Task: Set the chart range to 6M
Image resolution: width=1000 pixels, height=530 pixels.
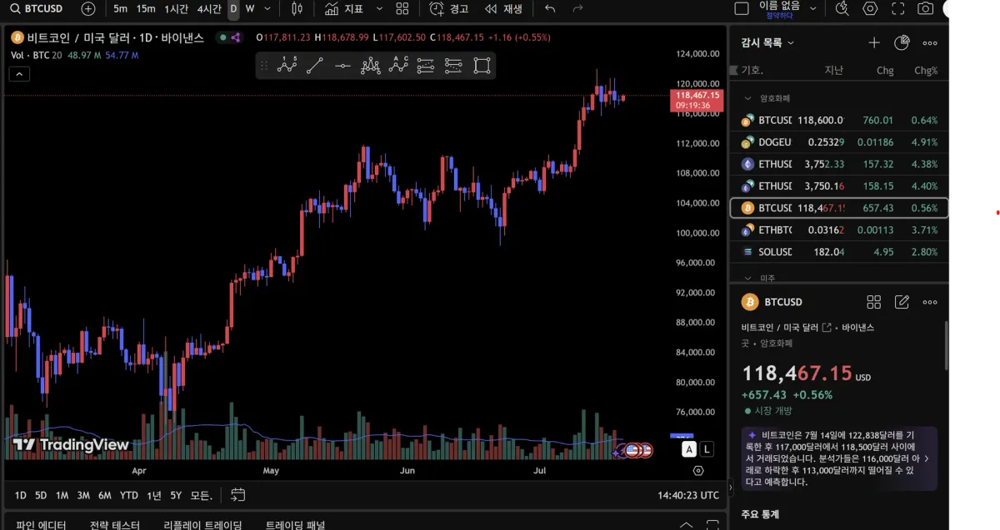Action: click(x=104, y=495)
